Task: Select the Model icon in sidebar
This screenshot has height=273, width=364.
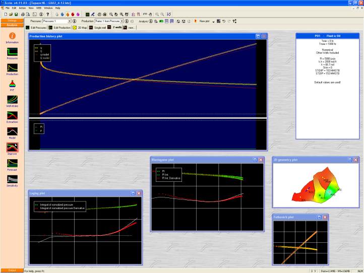Action: click(x=12, y=131)
